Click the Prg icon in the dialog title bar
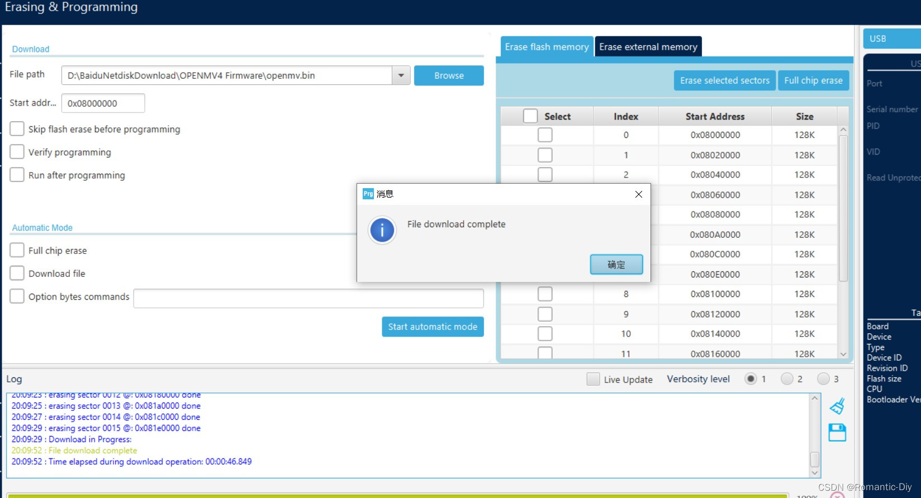The width and height of the screenshot is (921, 498). pyautogui.click(x=368, y=194)
